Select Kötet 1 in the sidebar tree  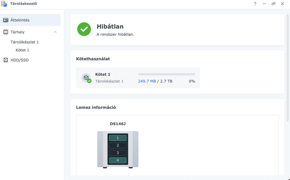(x=22, y=50)
